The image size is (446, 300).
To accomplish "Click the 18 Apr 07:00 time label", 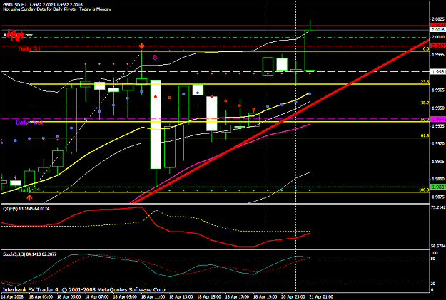I will click(97, 297).
